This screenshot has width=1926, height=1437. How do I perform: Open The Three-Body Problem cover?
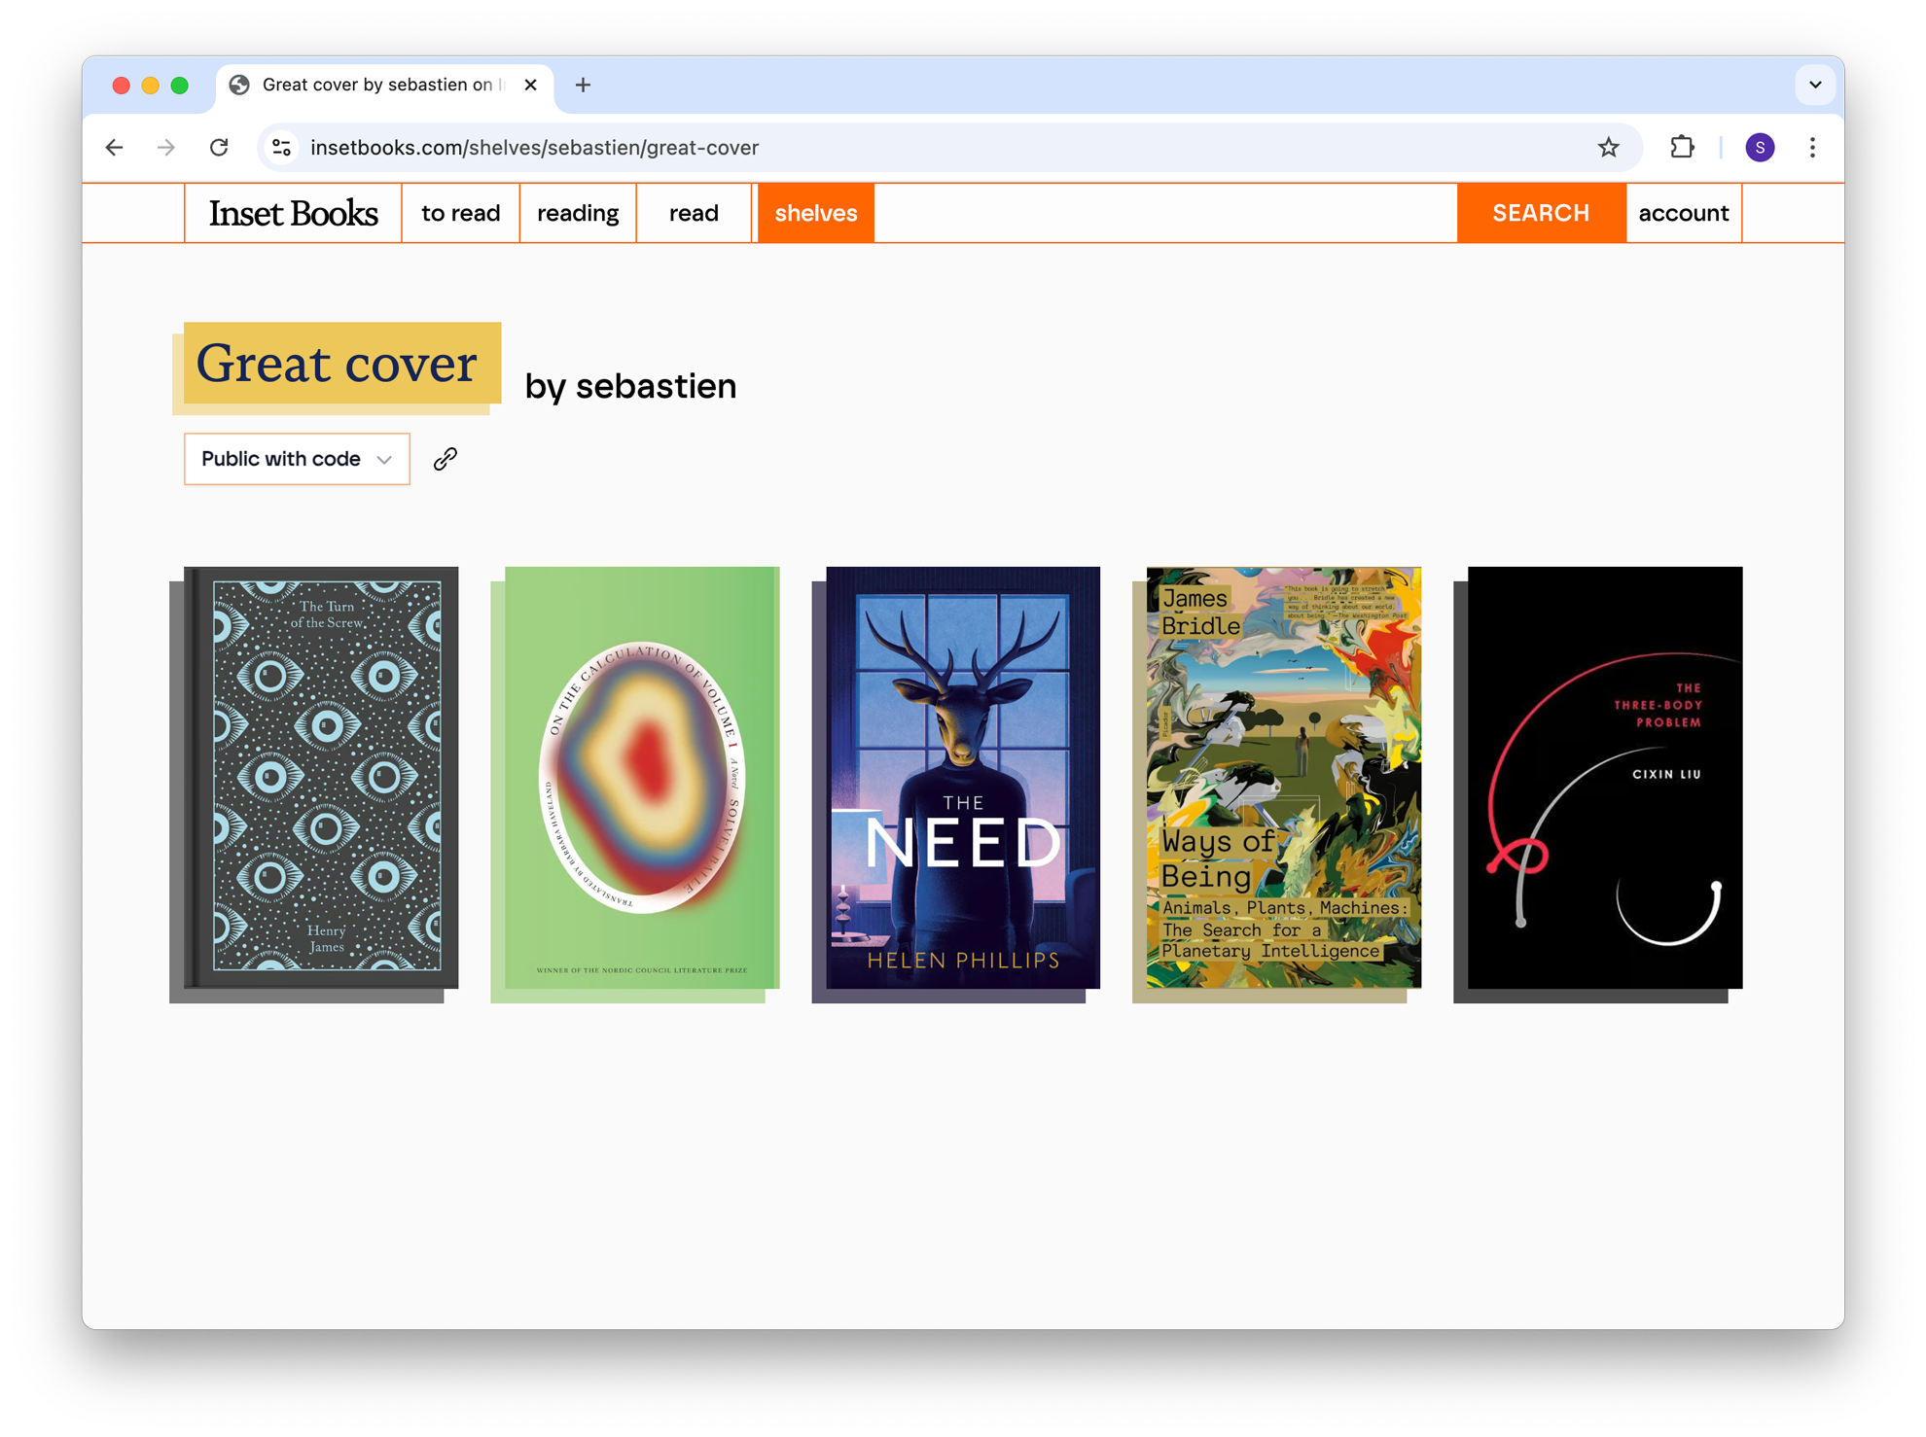pyautogui.click(x=1605, y=778)
